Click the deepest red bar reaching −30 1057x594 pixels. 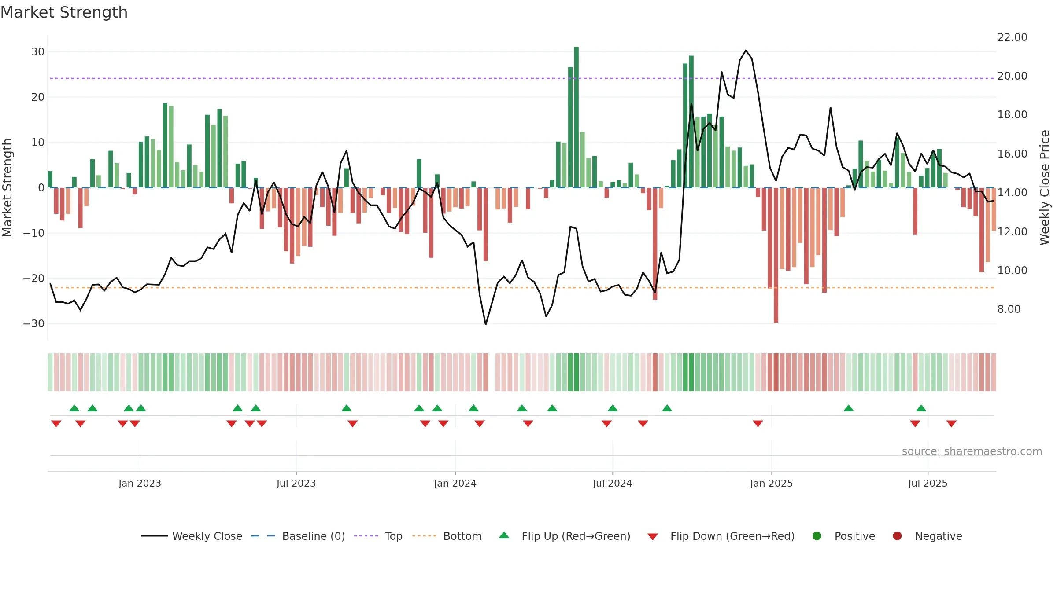tap(776, 255)
